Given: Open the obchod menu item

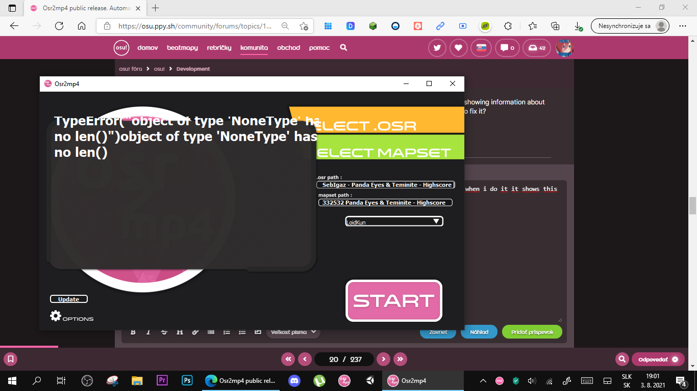Looking at the screenshot, I should pos(288,48).
